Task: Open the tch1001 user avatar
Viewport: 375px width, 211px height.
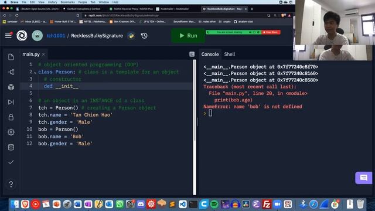Action: [x=37, y=36]
